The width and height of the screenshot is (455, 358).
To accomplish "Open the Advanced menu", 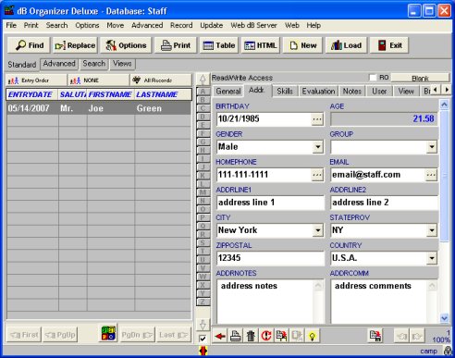I will 147,25.
